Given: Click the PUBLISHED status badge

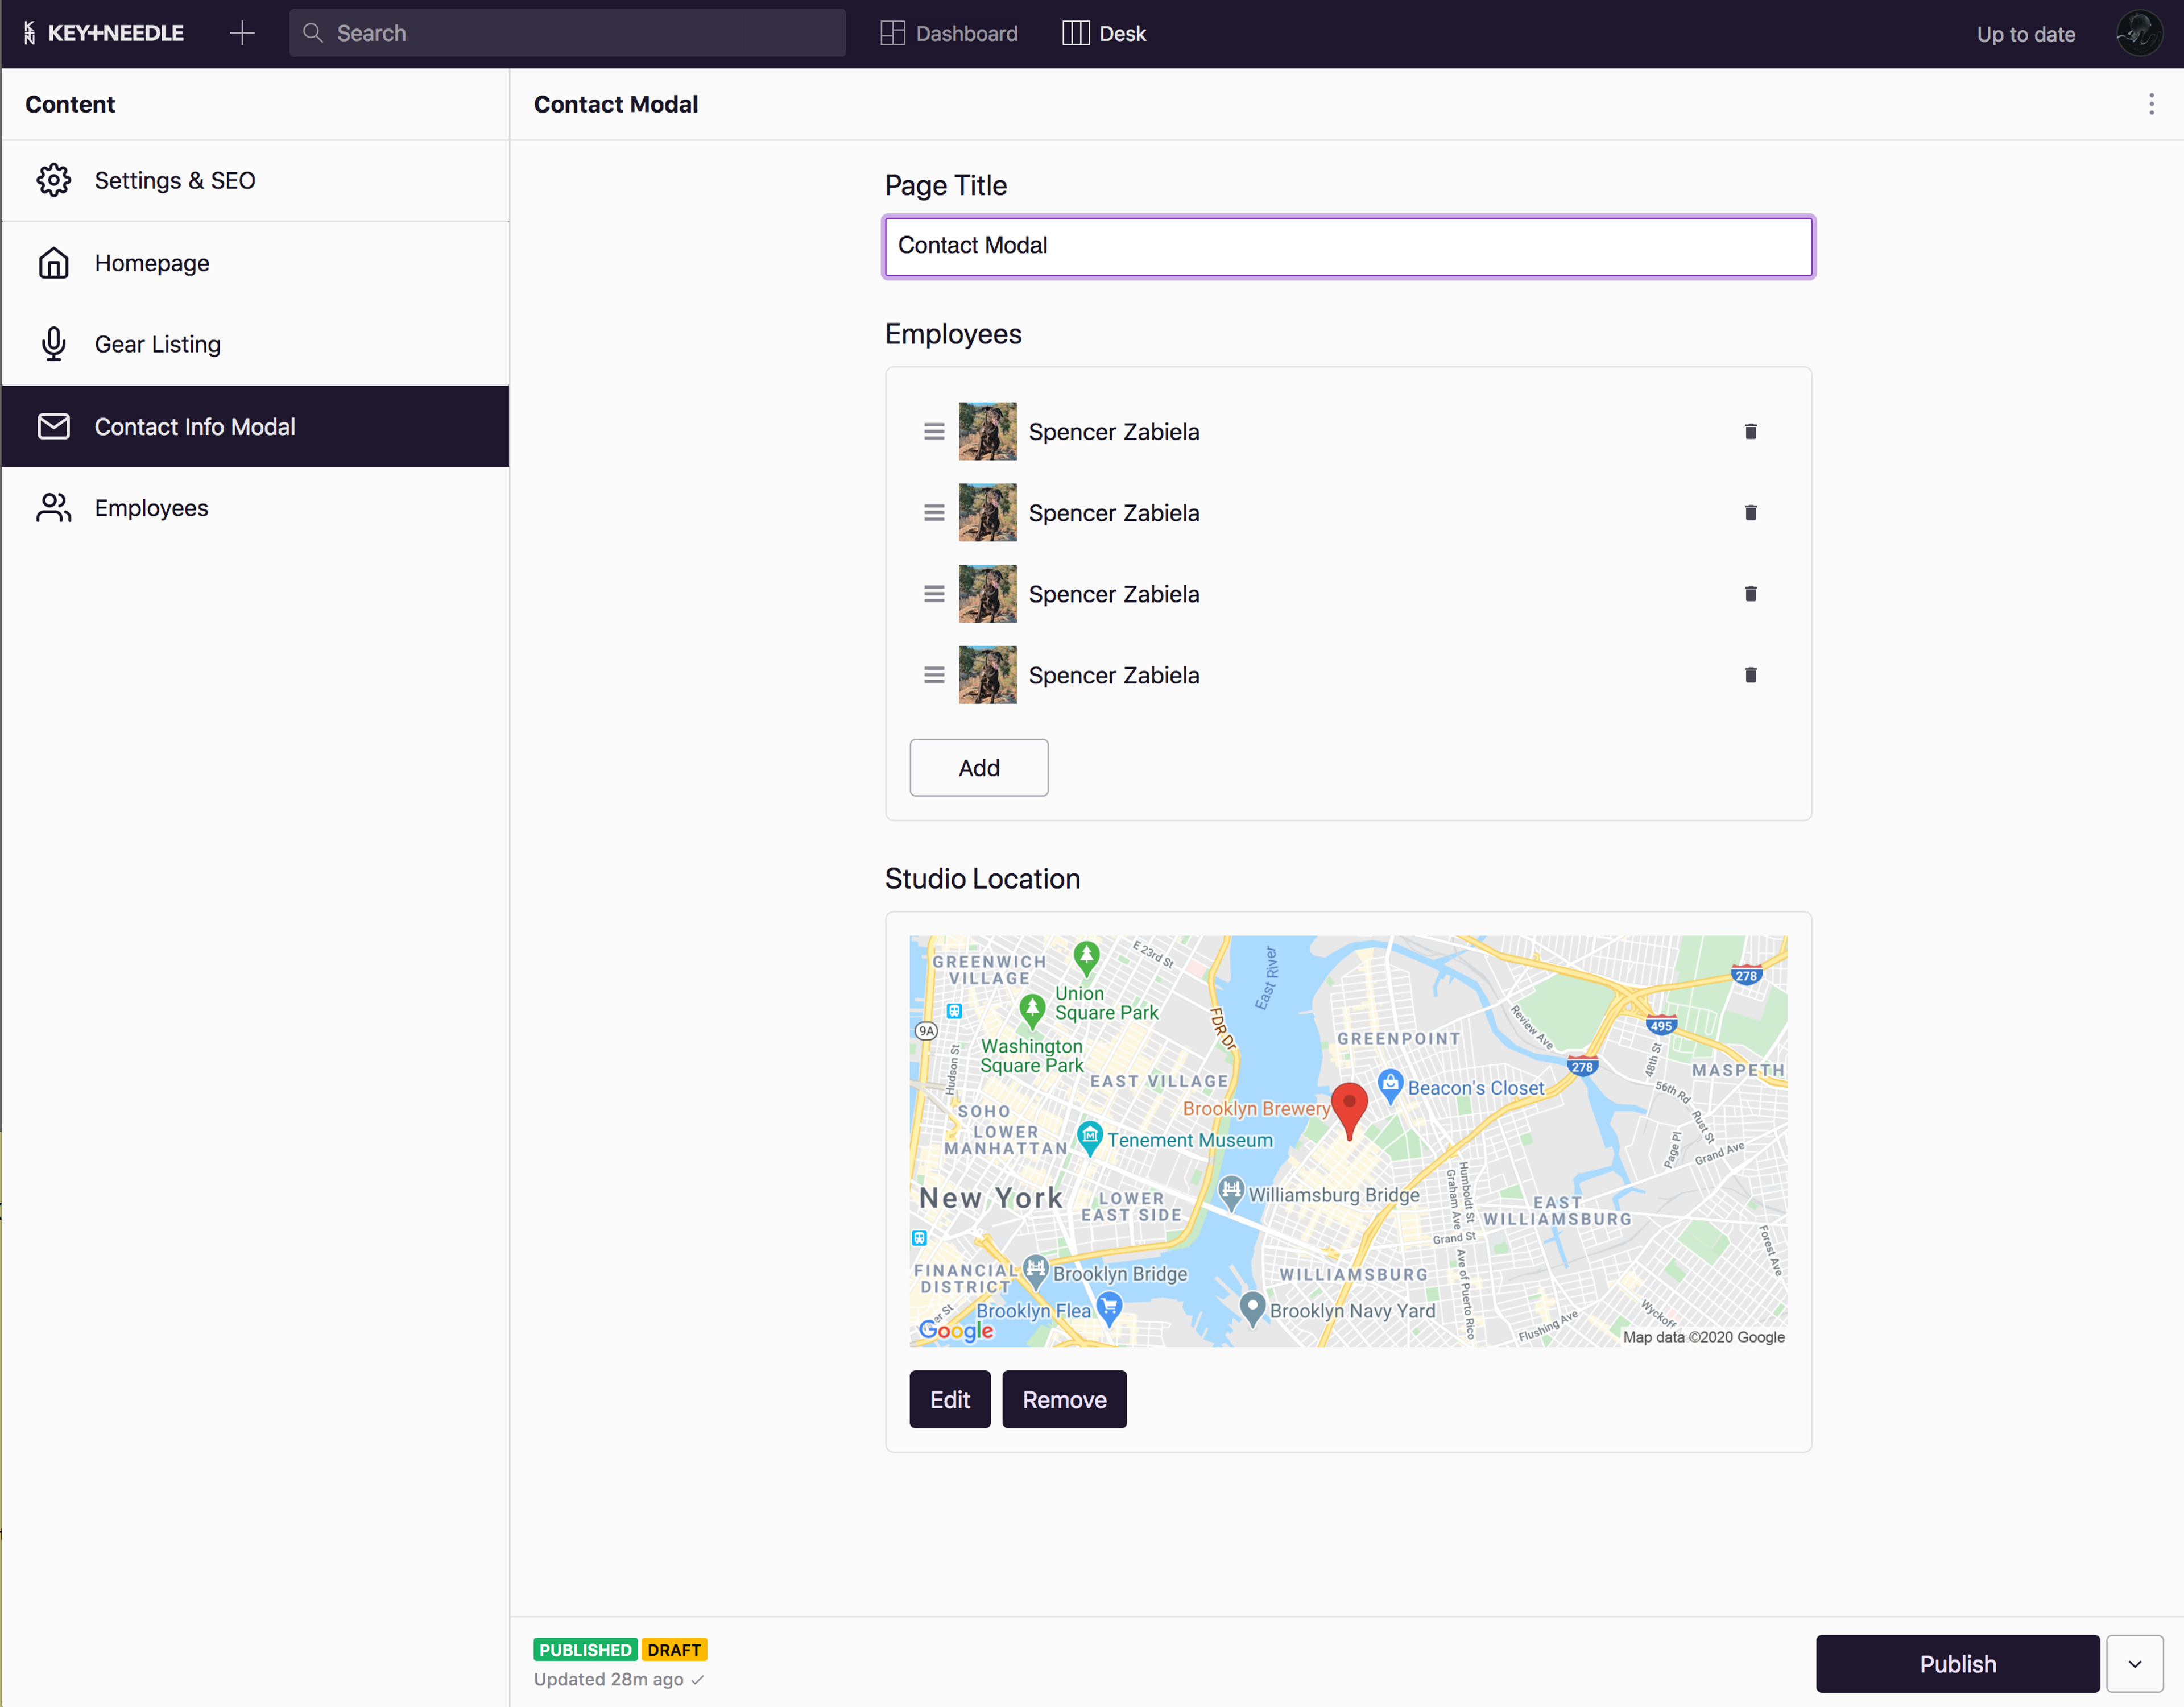Looking at the screenshot, I should (x=585, y=1649).
